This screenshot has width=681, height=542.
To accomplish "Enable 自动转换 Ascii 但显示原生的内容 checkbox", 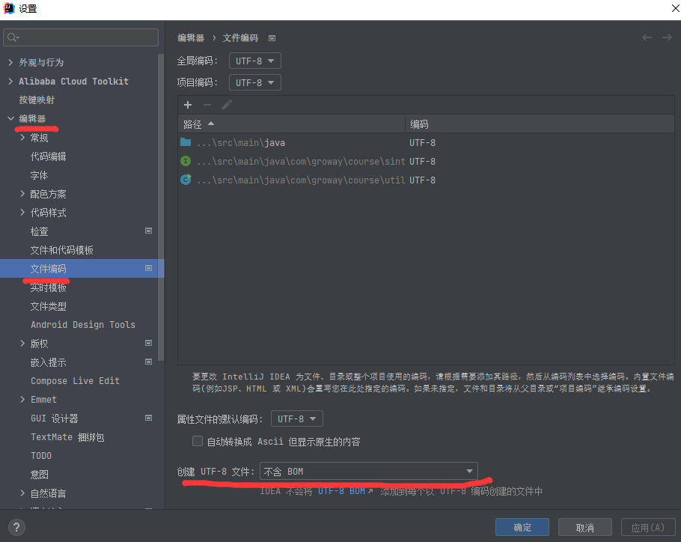I will pos(197,440).
